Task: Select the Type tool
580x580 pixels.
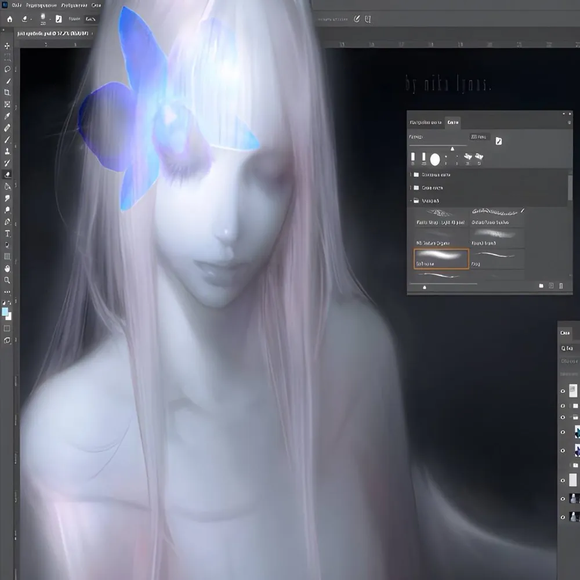Action: [7, 233]
